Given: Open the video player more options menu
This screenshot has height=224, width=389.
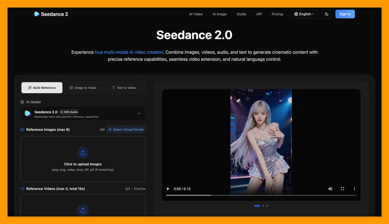Looking at the screenshot, I should pos(354,189).
